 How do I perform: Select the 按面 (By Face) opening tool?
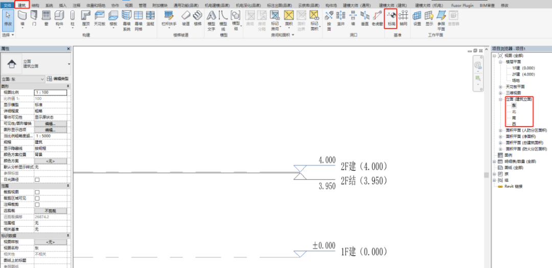pyautogui.click(x=329, y=21)
